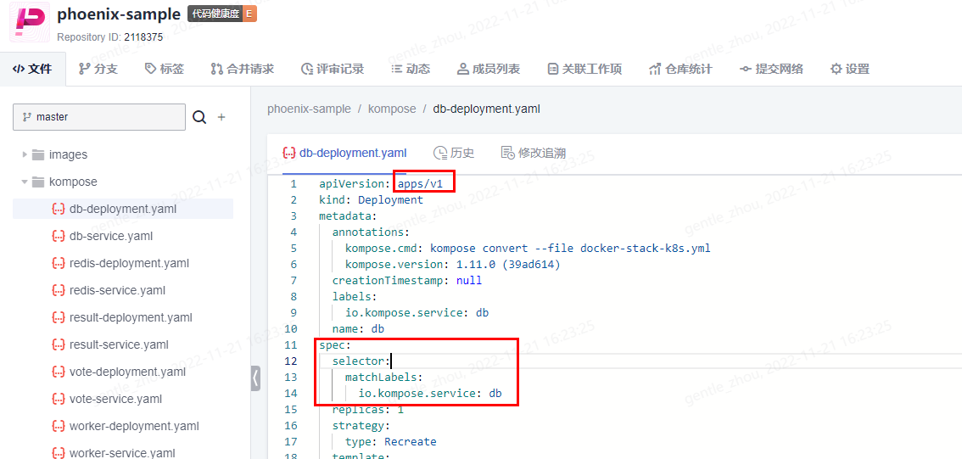Click the redis-deployment.yaml file icon
This screenshot has width=962, height=459.
59,263
